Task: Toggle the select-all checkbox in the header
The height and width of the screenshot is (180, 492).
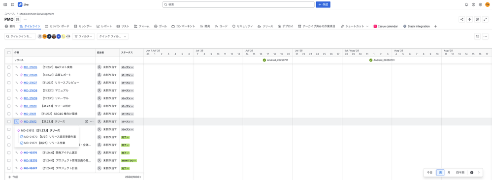Action: 9,52
